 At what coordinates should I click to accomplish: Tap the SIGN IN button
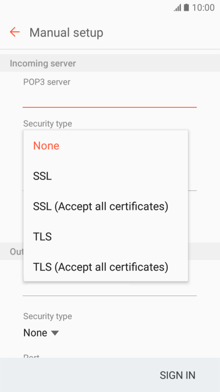(177, 375)
